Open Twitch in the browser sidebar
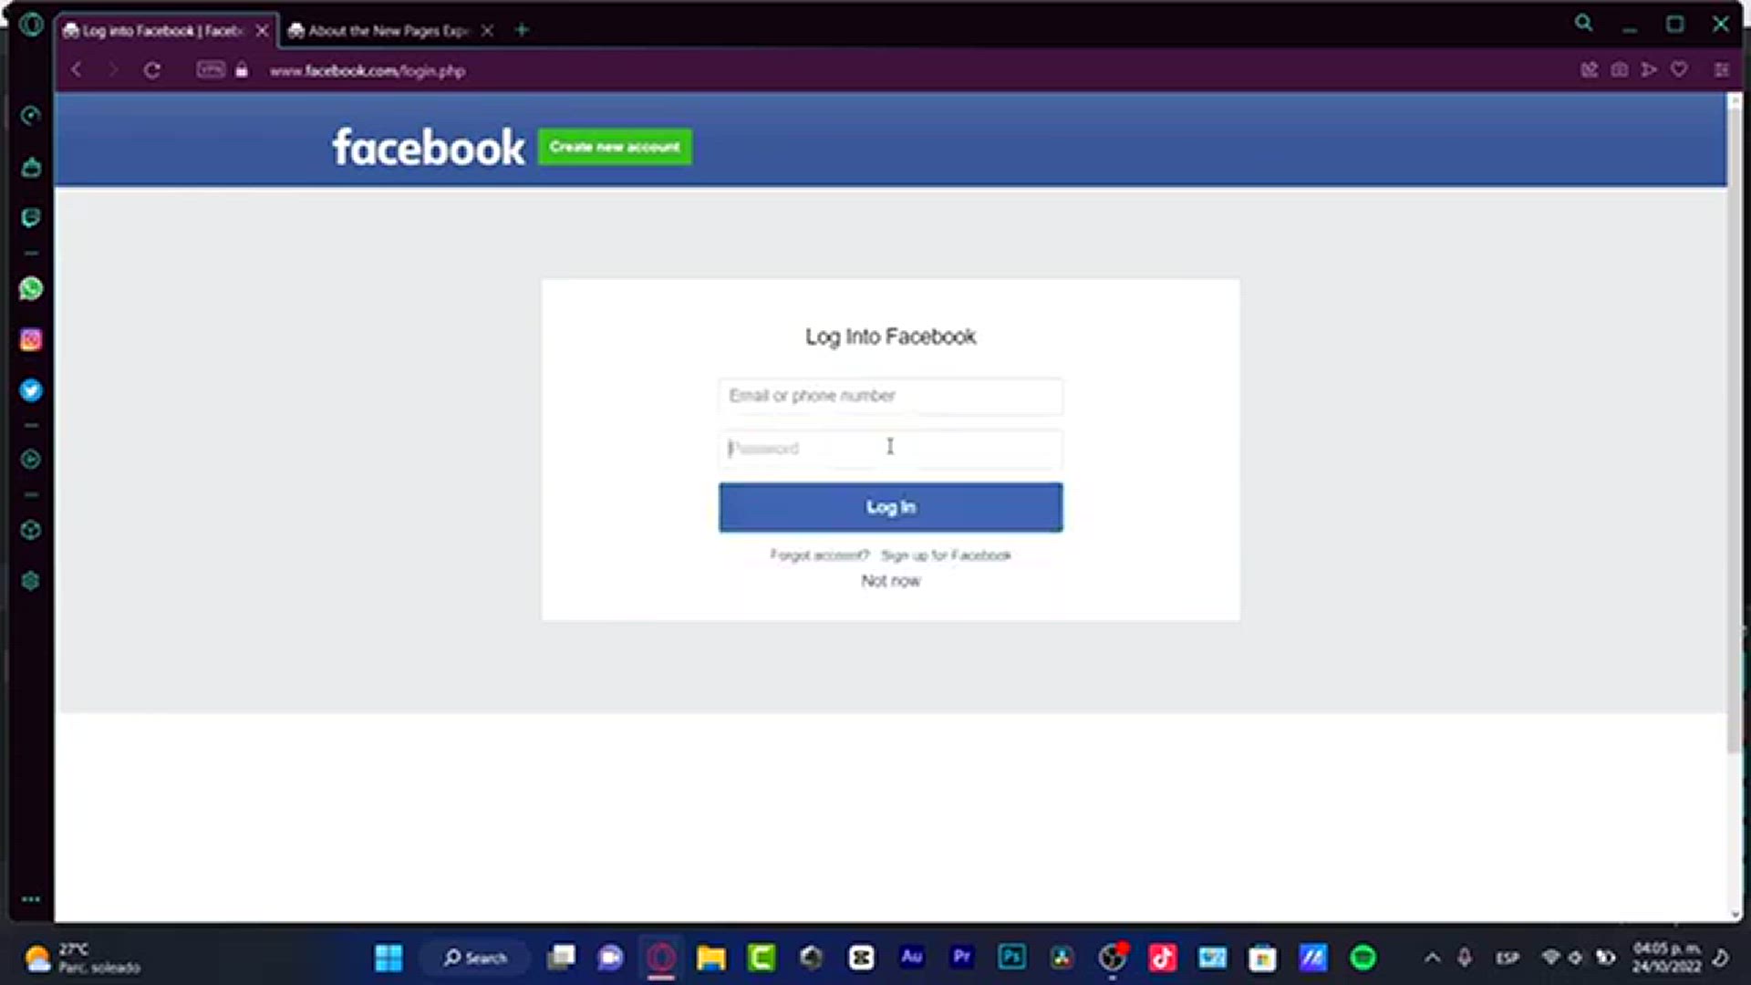Viewport: 1751px width, 985px height. pos(31,217)
